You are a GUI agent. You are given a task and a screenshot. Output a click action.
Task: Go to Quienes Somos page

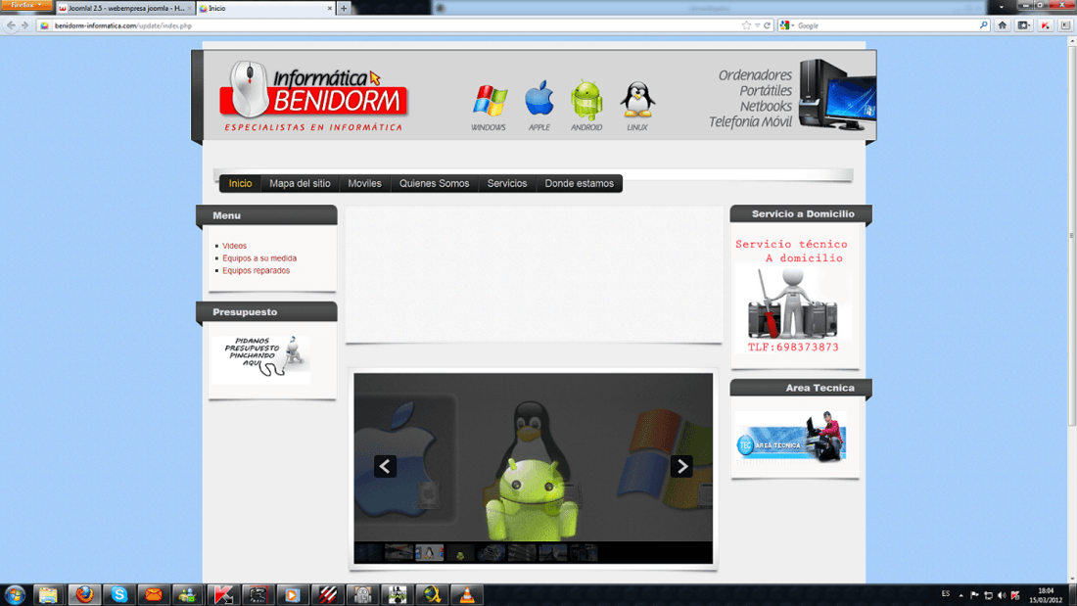[x=434, y=183]
